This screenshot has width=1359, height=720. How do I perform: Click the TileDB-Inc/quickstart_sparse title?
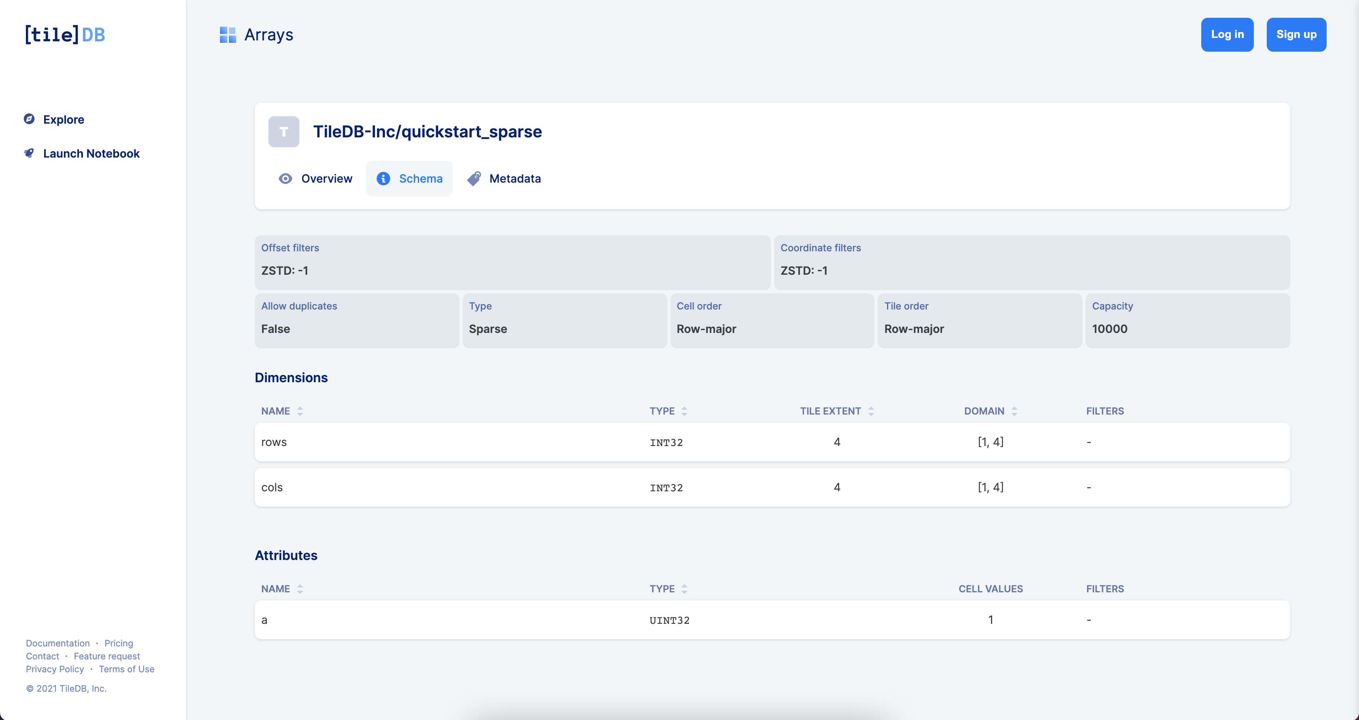coord(428,131)
